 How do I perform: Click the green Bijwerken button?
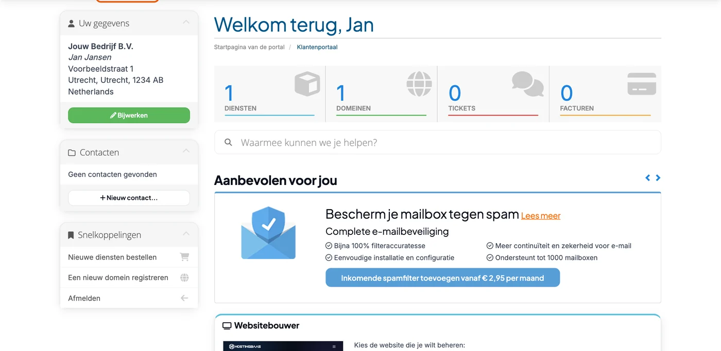pos(129,115)
